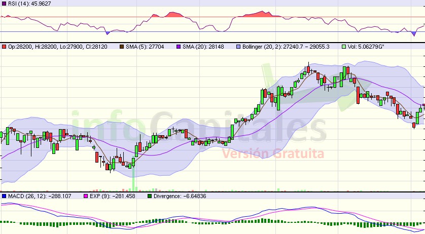Select the SMA (20): 28148 label

pos(203,47)
